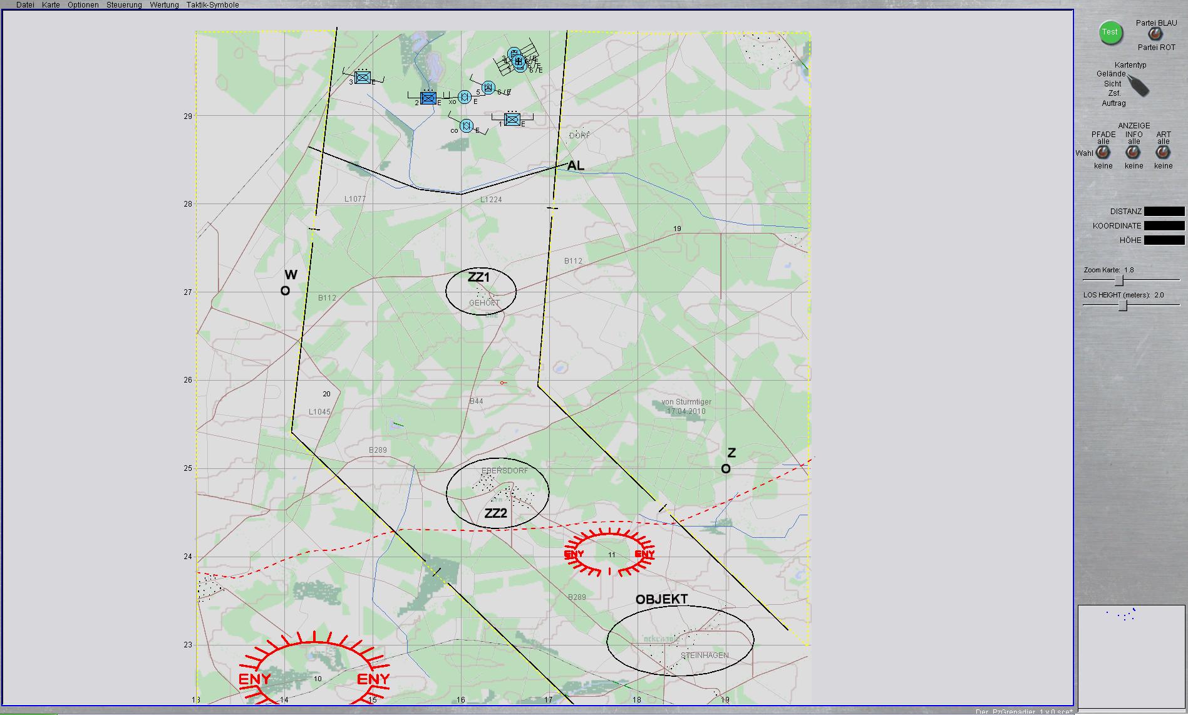Click the Zoom Karte slider handle
The image size is (1188, 715).
(1119, 280)
